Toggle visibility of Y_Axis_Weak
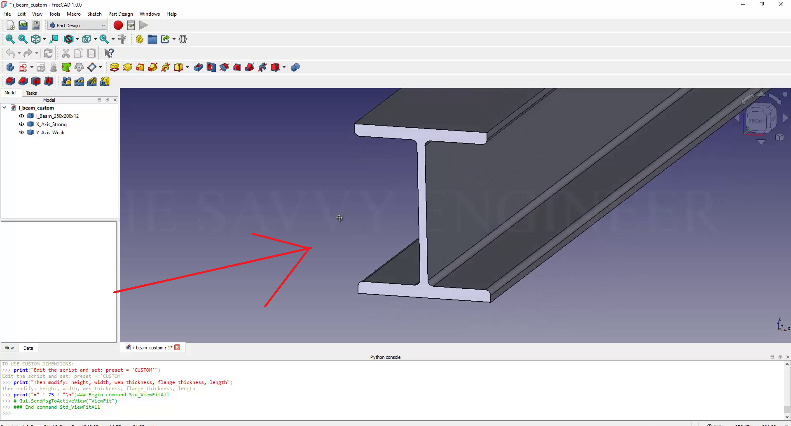791x426 pixels. coord(21,133)
